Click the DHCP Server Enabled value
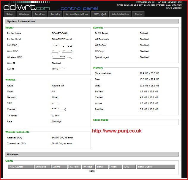This screenshot has width=188, height=180. 144,33
